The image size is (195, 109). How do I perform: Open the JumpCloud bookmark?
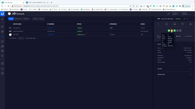[x=124, y=9]
